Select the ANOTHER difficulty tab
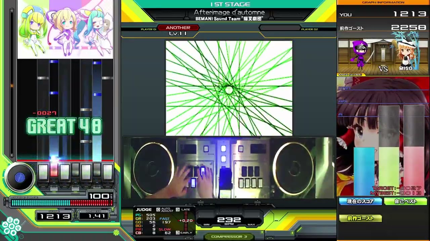 pyautogui.click(x=178, y=28)
